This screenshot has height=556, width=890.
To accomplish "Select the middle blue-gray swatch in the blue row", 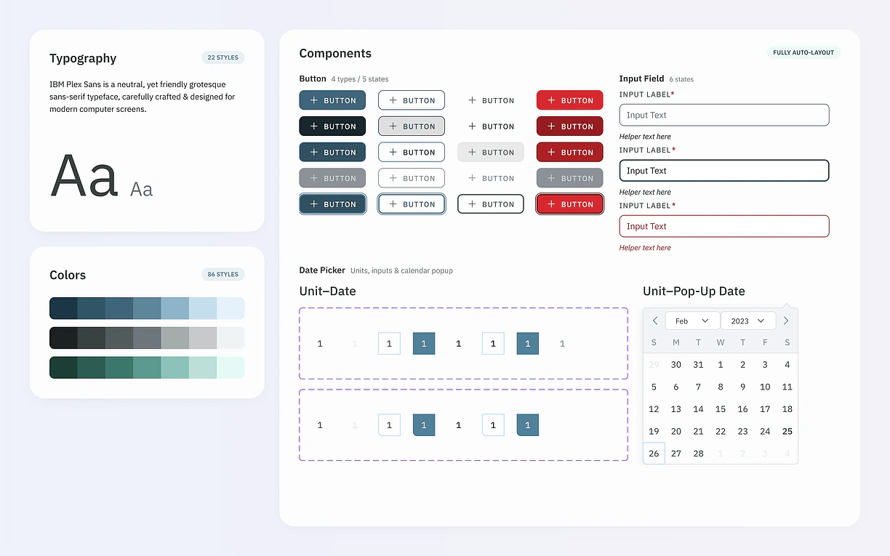I will (x=147, y=308).
